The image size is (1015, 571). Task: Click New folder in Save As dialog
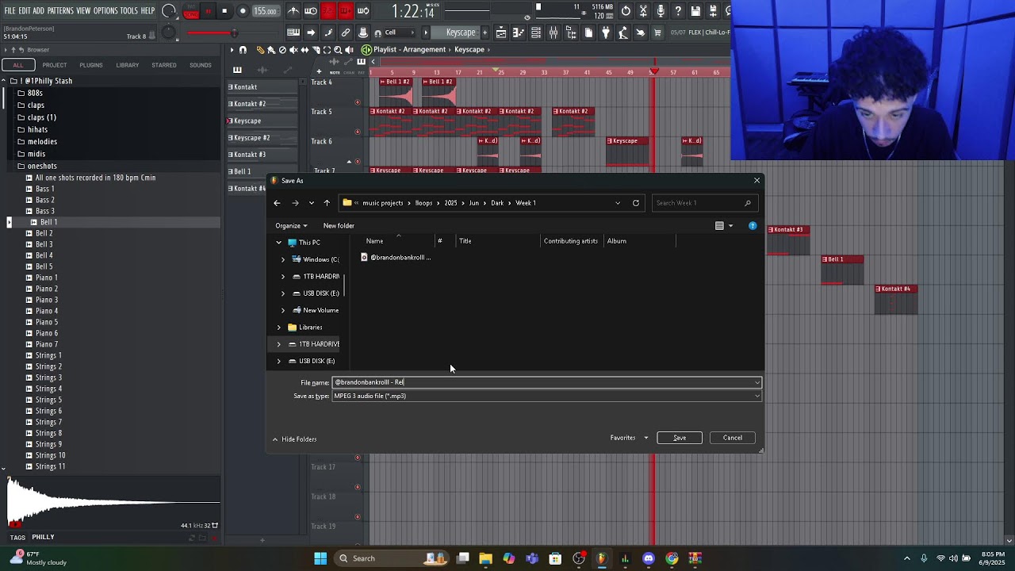tap(339, 226)
